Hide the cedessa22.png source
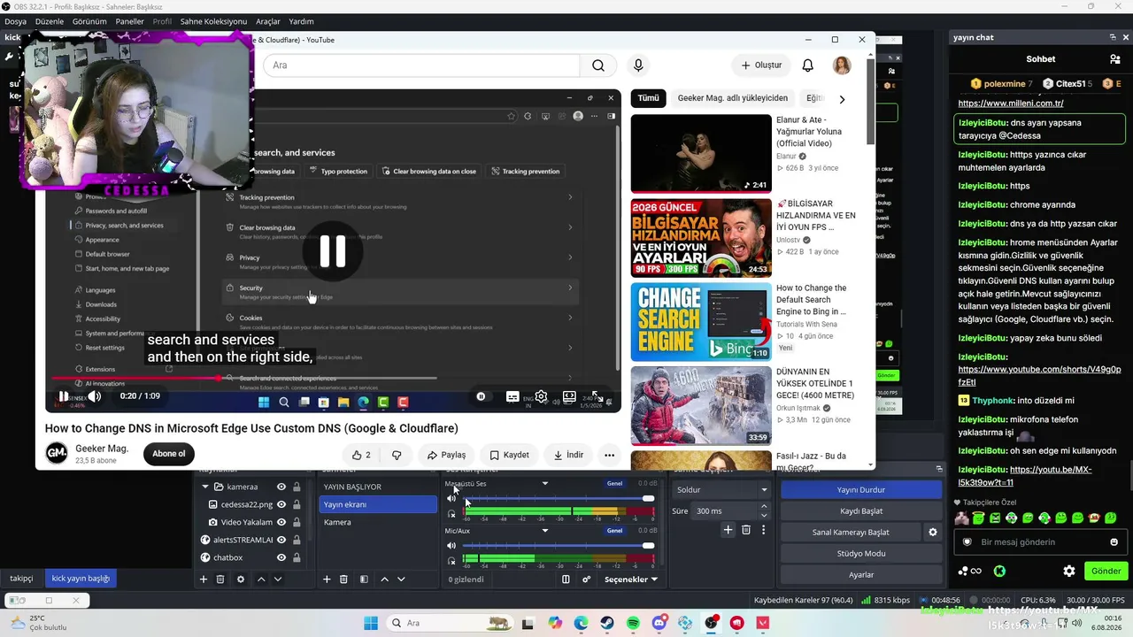Image resolution: width=1133 pixels, height=637 pixels. click(x=281, y=504)
